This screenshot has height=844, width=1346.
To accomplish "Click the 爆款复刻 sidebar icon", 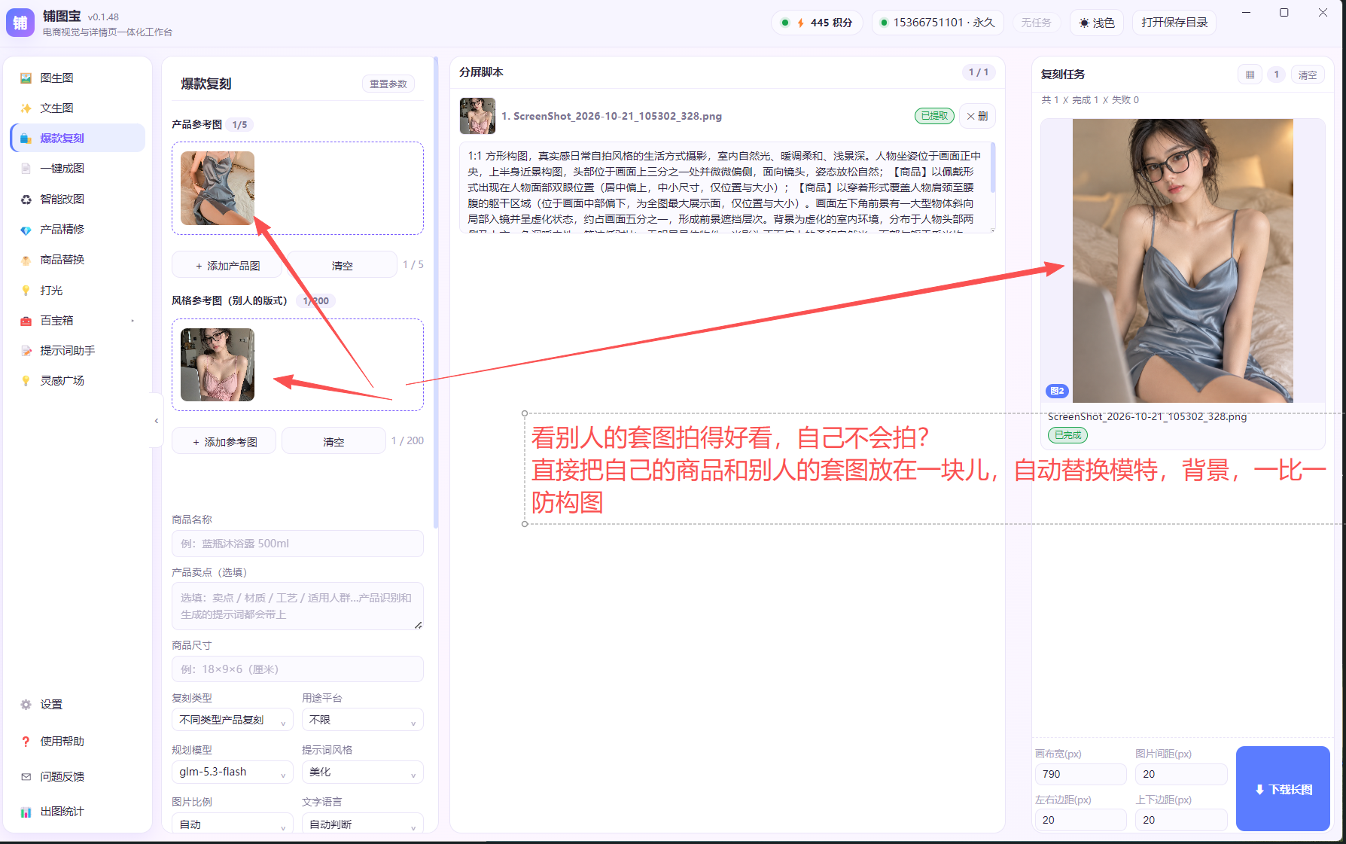I will click(x=26, y=139).
